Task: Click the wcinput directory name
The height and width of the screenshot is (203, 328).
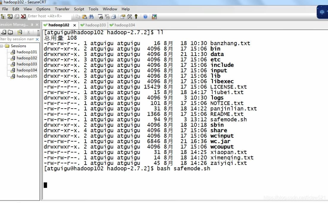Action: [222, 136]
